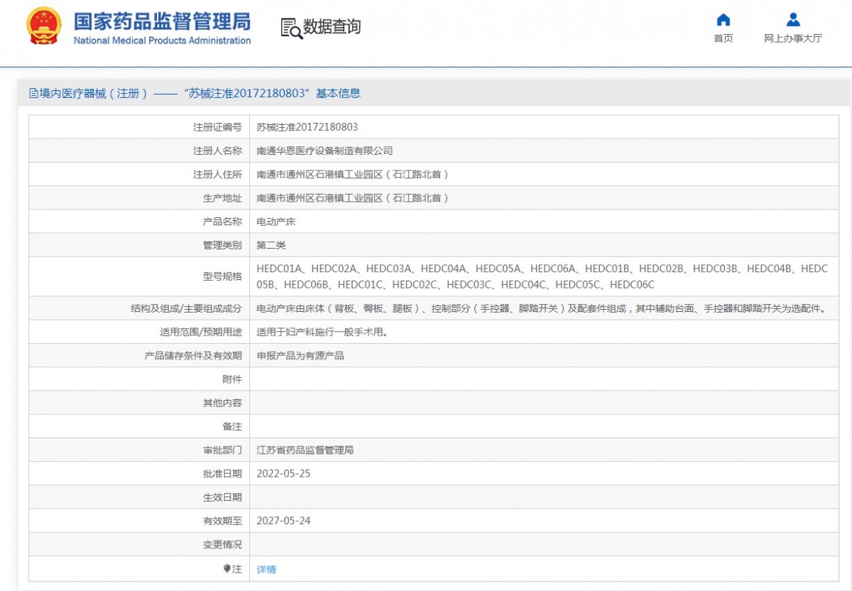
Task: Click approval department 江苏省药品监督管理局
Action: 305,450
